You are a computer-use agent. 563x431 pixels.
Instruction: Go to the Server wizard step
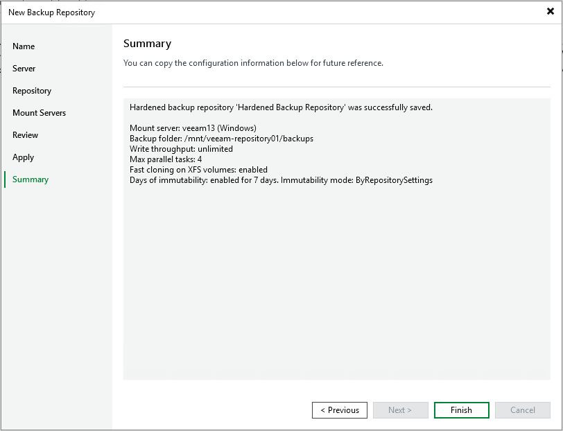click(x=24, y=69)
